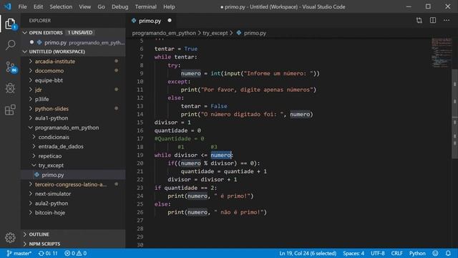Open the Extensions view icon

[10, 110]
